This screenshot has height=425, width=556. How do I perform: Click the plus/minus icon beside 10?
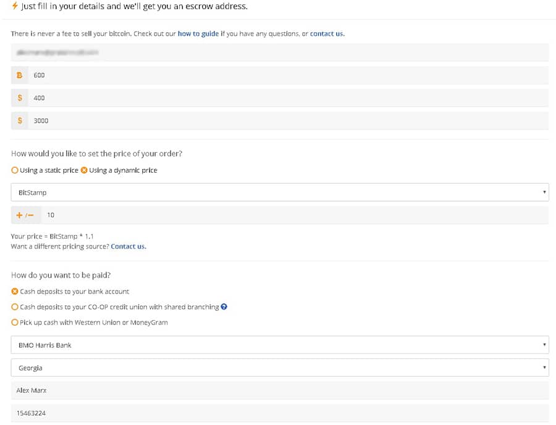click(x=25, y=215)
